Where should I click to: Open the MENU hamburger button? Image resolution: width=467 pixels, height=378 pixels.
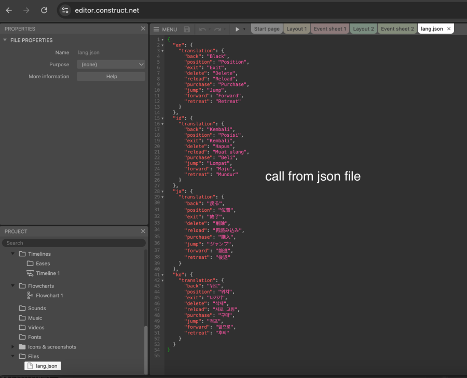[x=166, y=29]
